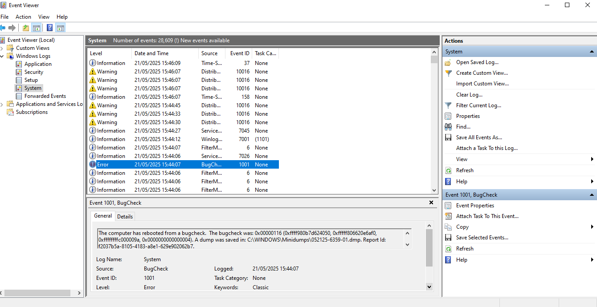Click the Properties sheet icon in Actions
Viewport: 597px width, 307px height.
tap(448, 116)
